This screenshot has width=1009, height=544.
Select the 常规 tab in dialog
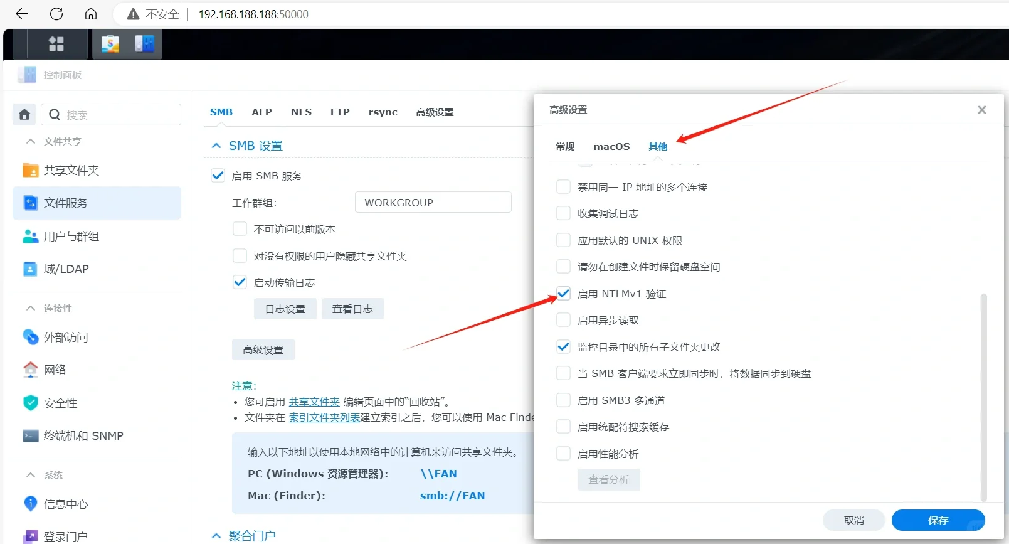pos(565,146)
